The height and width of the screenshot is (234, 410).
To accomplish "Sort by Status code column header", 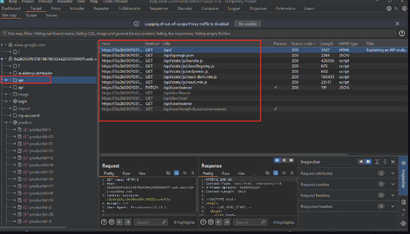I will click(304, 44).
